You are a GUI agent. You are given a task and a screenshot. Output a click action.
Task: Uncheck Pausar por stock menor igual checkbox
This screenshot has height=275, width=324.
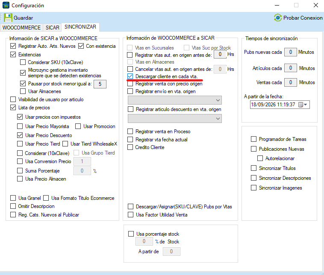coord(23,84)
